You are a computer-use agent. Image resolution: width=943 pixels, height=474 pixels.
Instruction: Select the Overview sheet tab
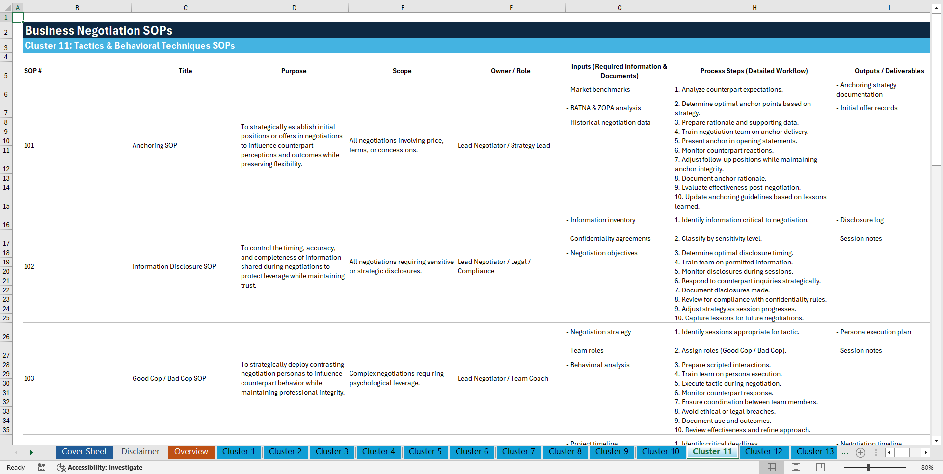tap(191, 452)
